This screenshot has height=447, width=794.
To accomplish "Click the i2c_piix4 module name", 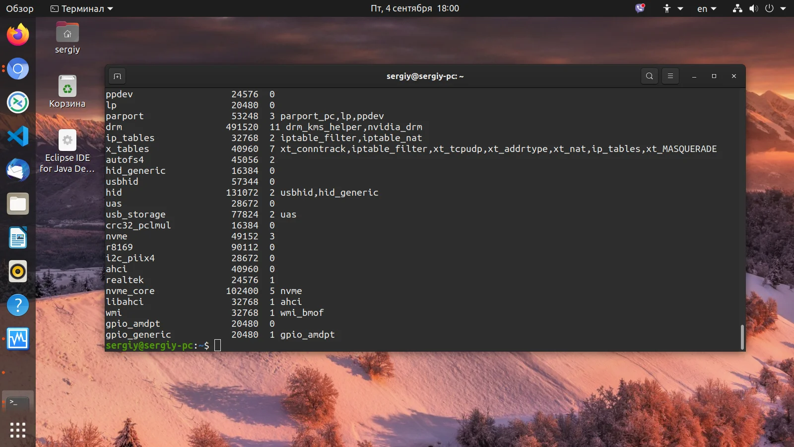I will [130, 258].
